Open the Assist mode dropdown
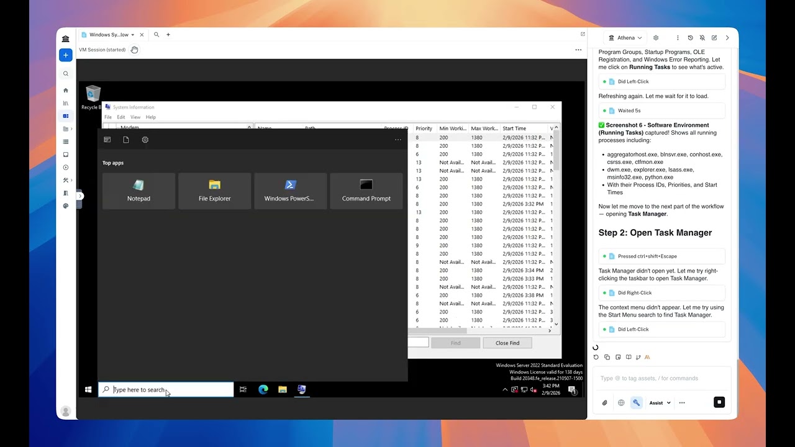Screen dimensions: 795x447 pyautogui.click(x=660, y=402)
